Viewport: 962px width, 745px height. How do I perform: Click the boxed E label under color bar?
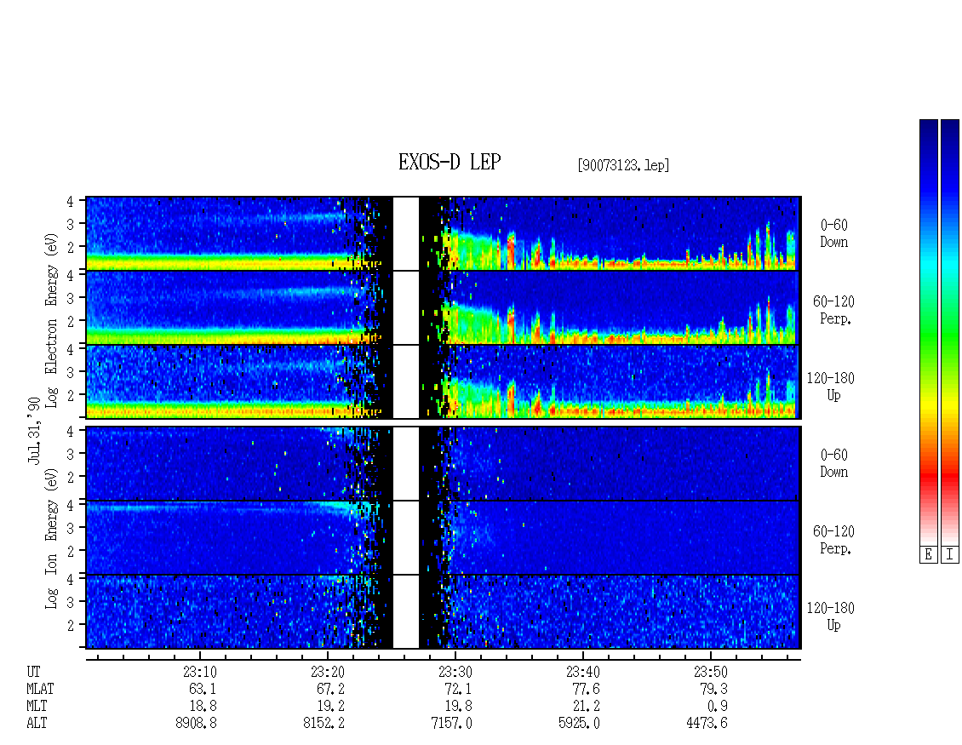pyautogui.click(x=928, y=555)
